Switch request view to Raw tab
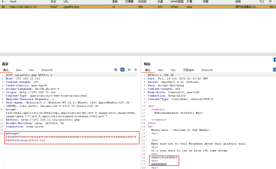The image size is (276, 169). click(18, 70)
